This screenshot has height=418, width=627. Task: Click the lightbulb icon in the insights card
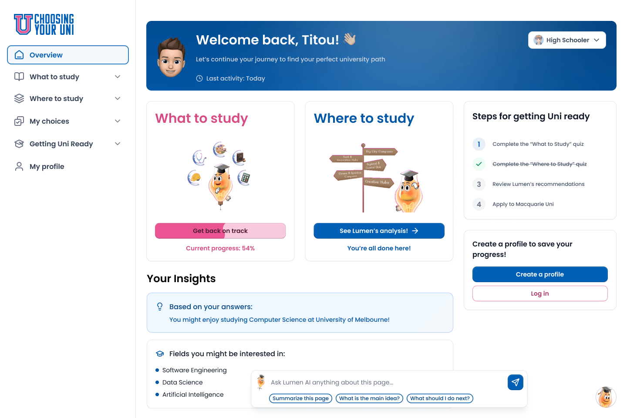(160, 307)
